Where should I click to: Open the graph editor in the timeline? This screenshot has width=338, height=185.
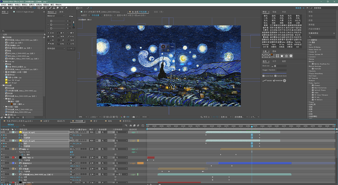coord(143,125)
